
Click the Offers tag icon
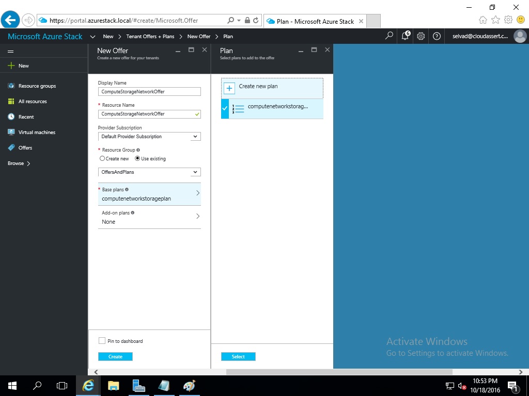pyautogui.click(x=11, y=147)
